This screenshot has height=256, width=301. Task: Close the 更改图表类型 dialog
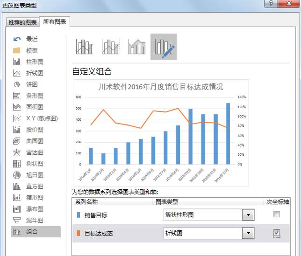(x=289, y=3)
